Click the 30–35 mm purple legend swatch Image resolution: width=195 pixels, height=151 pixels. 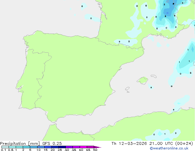point(69,147)
